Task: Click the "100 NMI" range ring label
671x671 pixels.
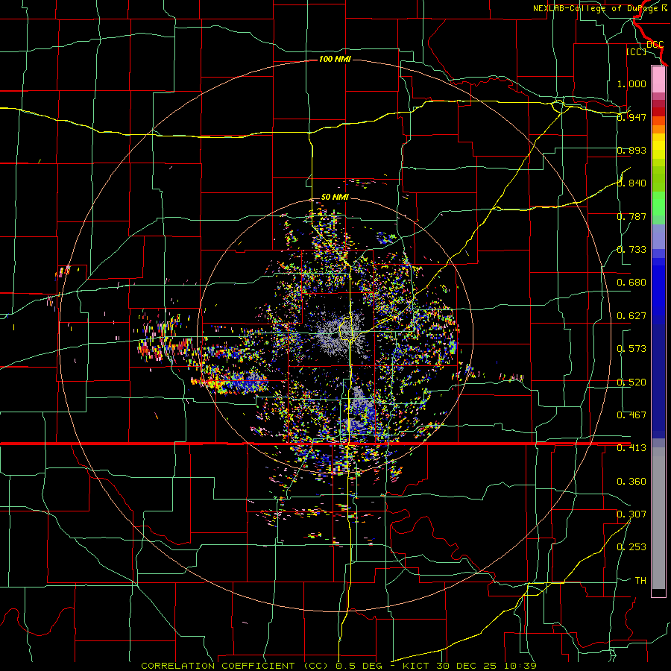Action: [x=335, y=59]
